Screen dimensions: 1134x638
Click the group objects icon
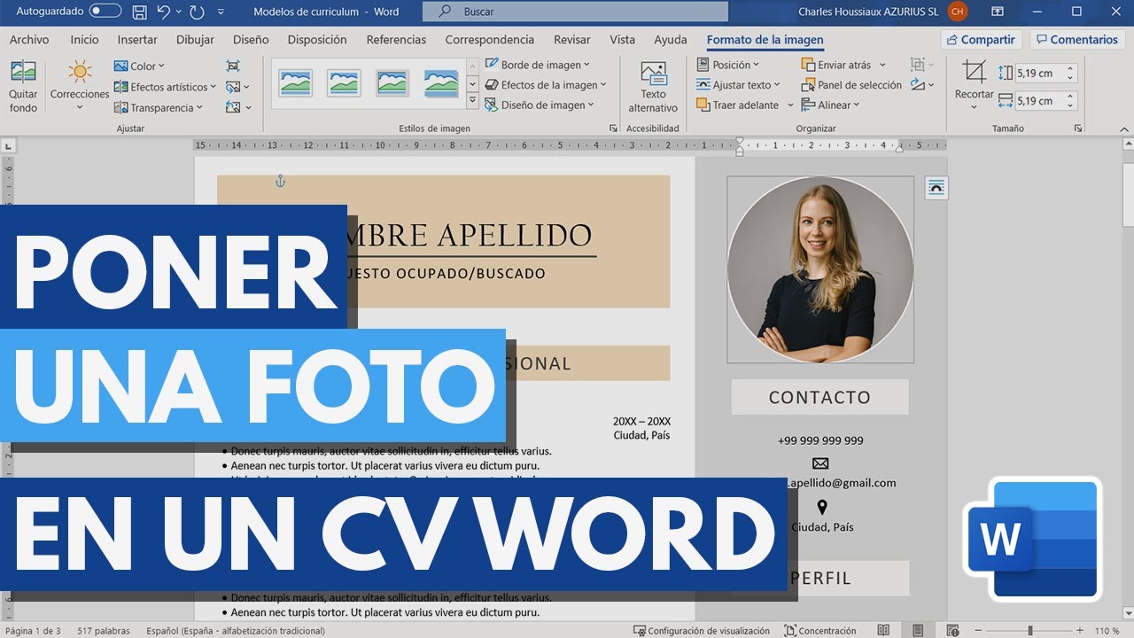pyautogui.click(x=917, y=65)
